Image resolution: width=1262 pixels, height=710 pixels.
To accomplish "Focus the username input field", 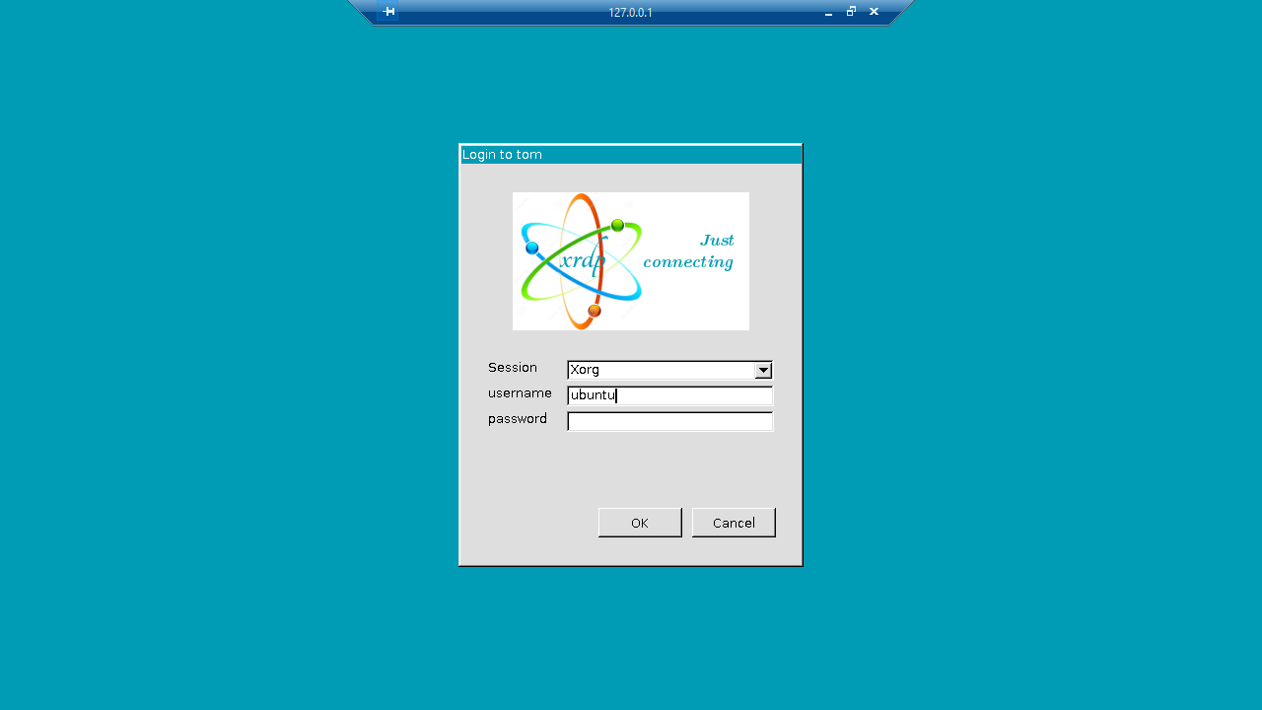I will 670,395.
